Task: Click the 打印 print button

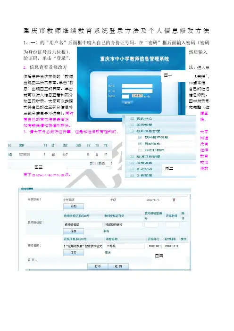Action: tap(98, 266)
